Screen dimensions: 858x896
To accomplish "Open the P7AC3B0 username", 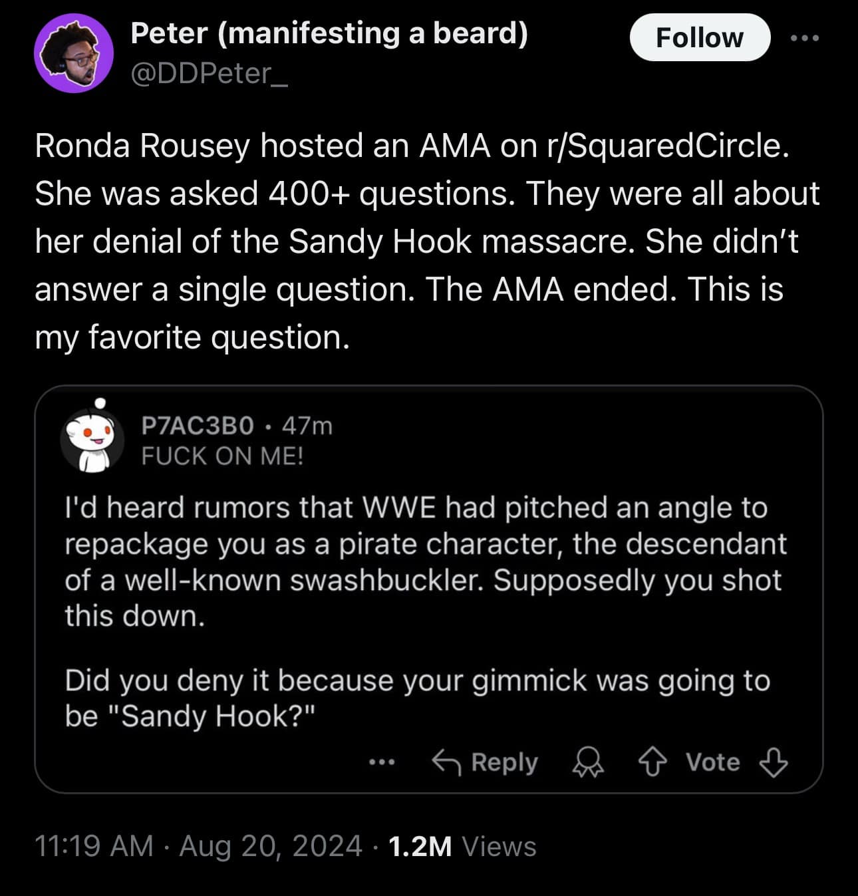I will 198,425.
